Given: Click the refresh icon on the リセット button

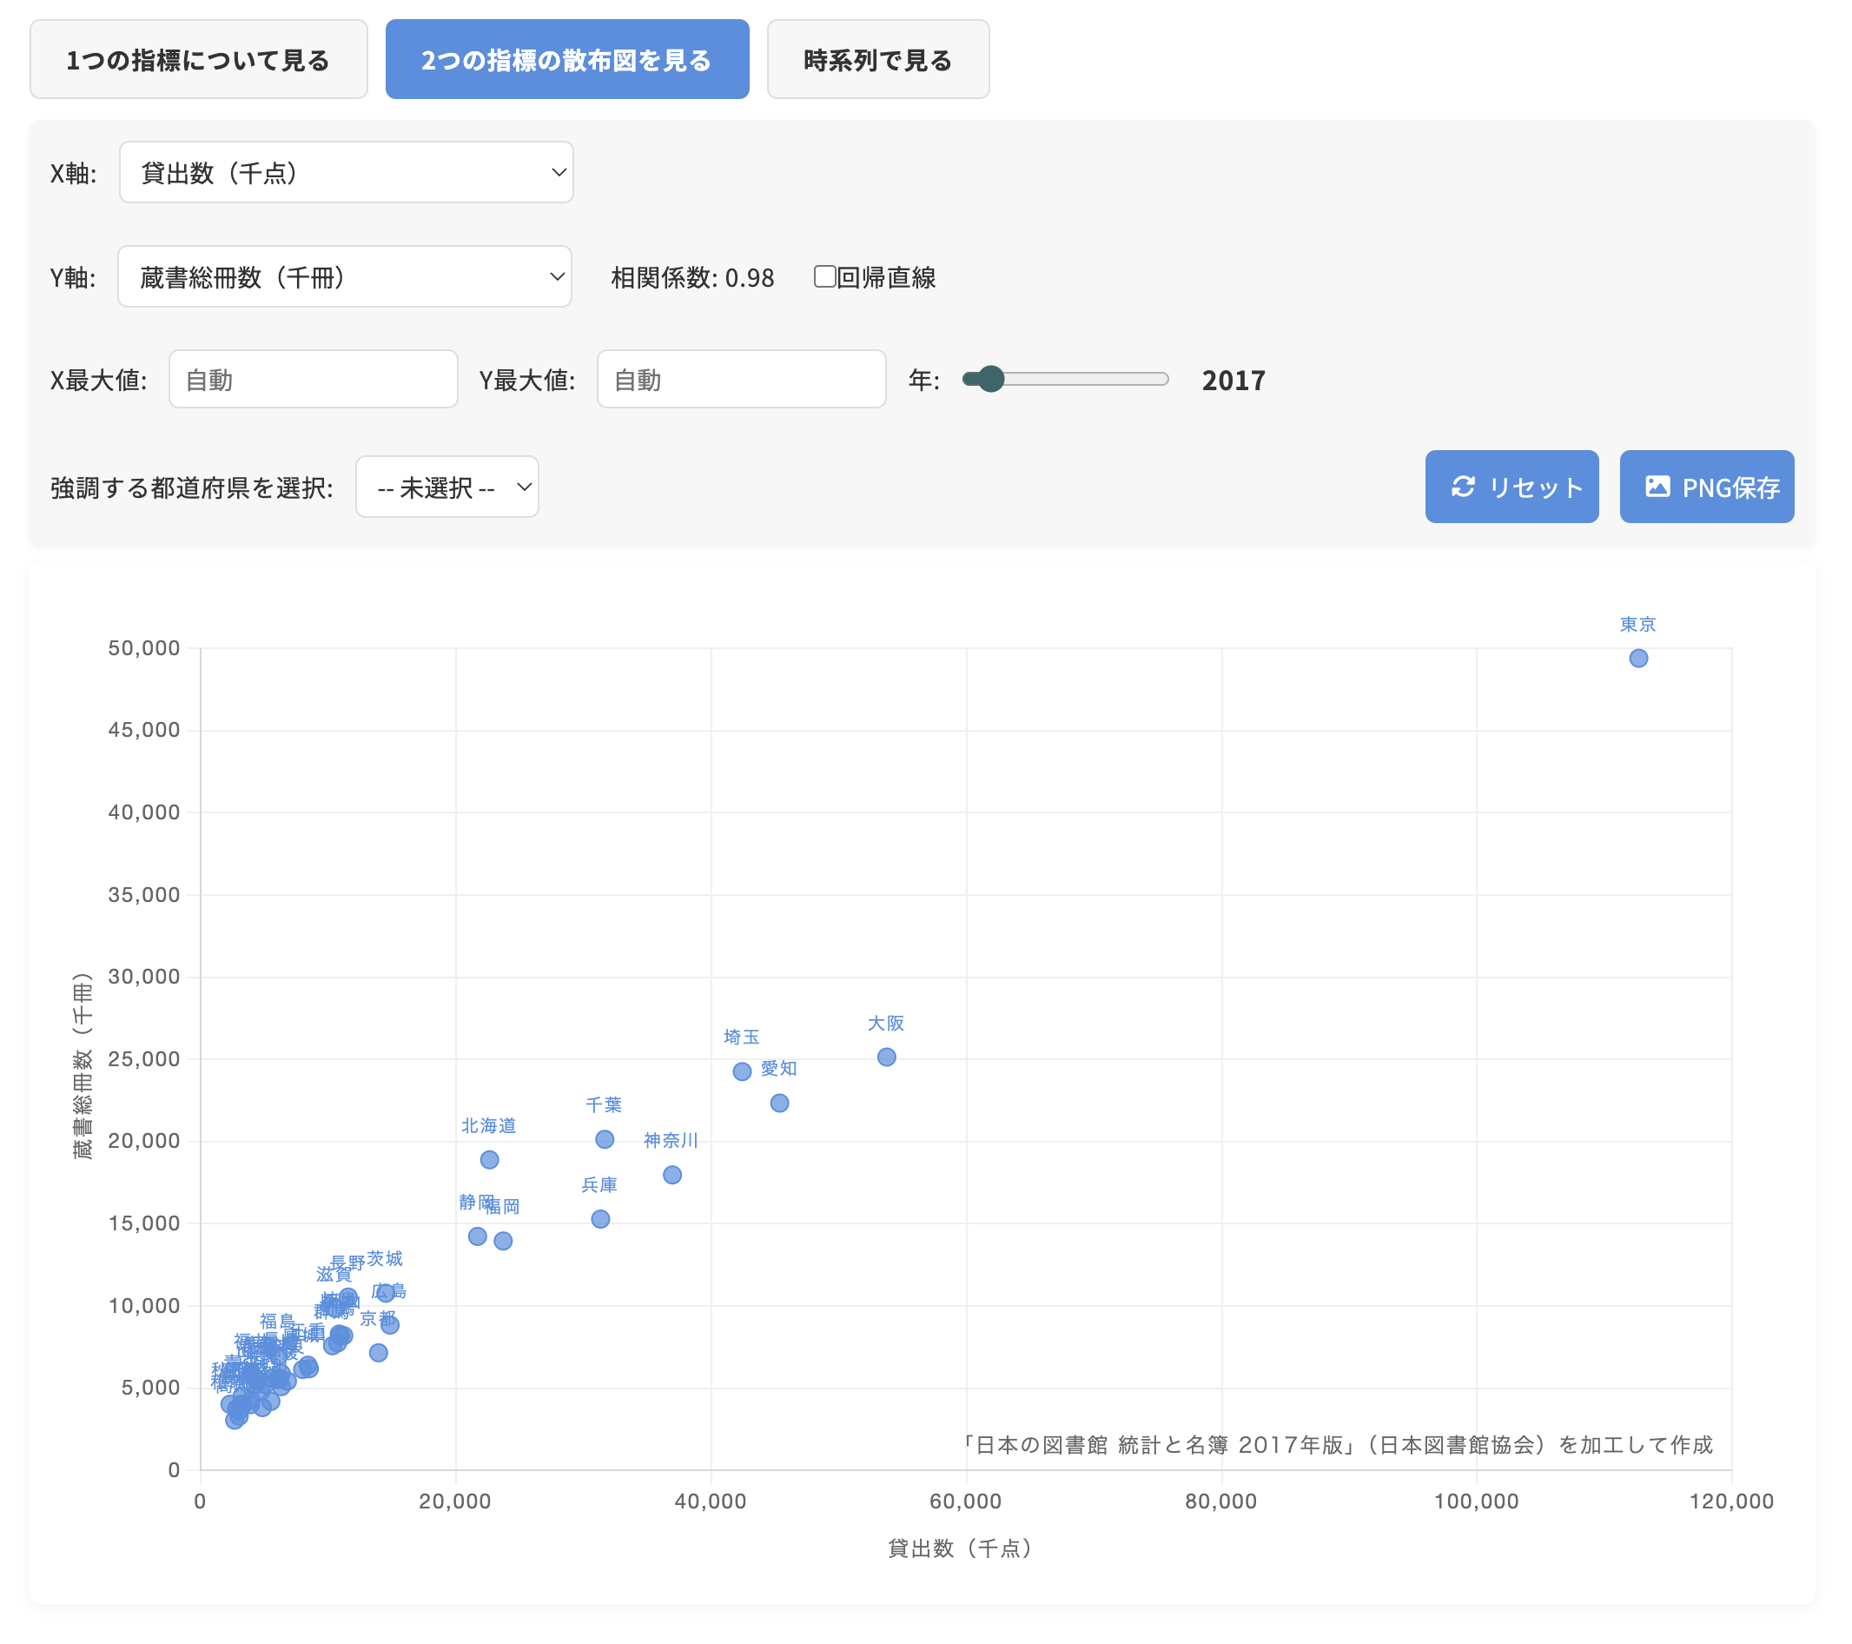Looking at the screenshot, I should coord(1462,487).
